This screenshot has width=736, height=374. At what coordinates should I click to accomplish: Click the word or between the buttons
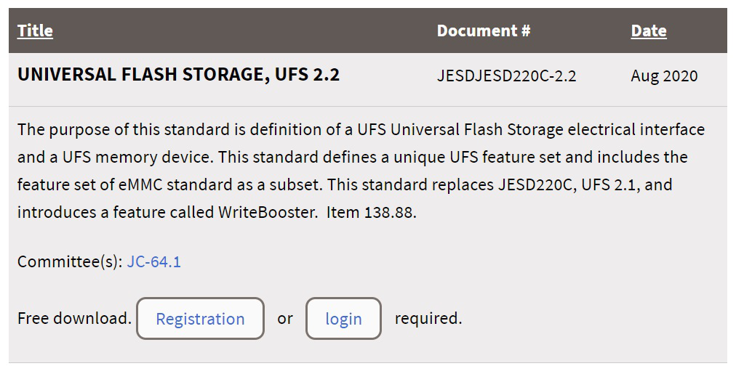285,319
